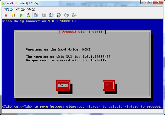Open the VM(V) menu
165x115 pixels.
[x=31, y=9]
